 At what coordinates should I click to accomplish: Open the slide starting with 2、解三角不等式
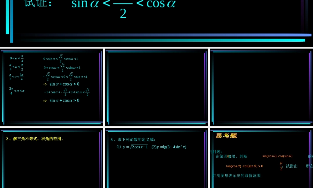(52, 159)
